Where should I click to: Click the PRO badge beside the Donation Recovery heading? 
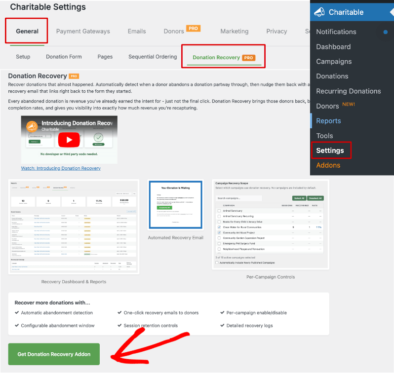click(x=74, y=76)
